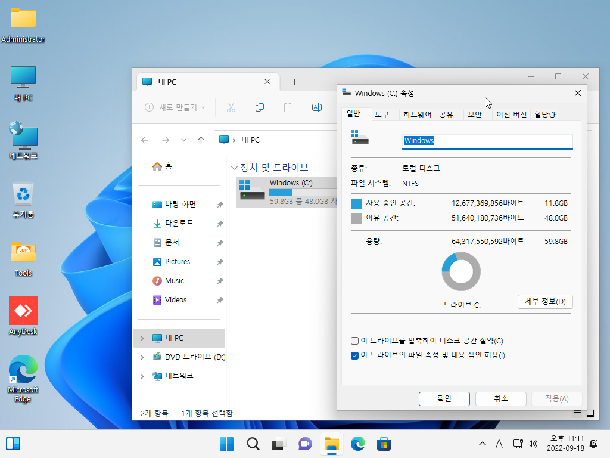The image size is (610, 458).
Task: Go back with the Explorer back arrow
Action: (145, 140)
